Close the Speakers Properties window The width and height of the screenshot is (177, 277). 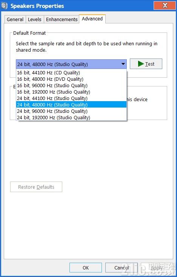coord(165,6)
